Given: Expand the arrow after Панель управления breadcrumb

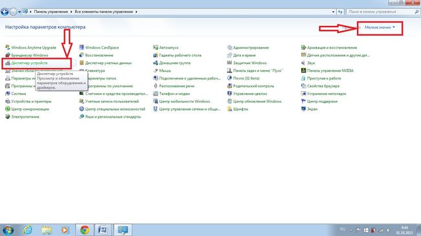Looking at the screenshot, I should 71,12.
